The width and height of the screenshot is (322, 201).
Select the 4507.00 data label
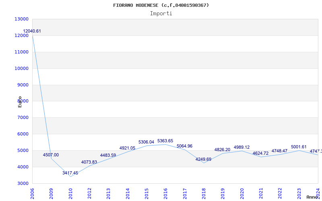(x=51, y=155)
